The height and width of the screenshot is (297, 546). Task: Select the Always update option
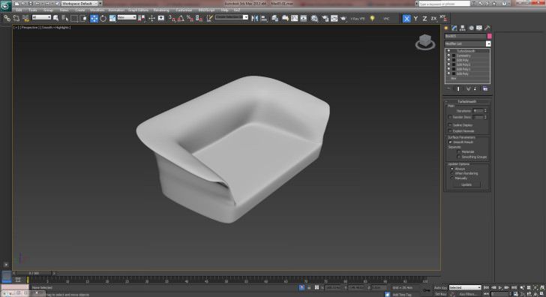click(452, 169)
